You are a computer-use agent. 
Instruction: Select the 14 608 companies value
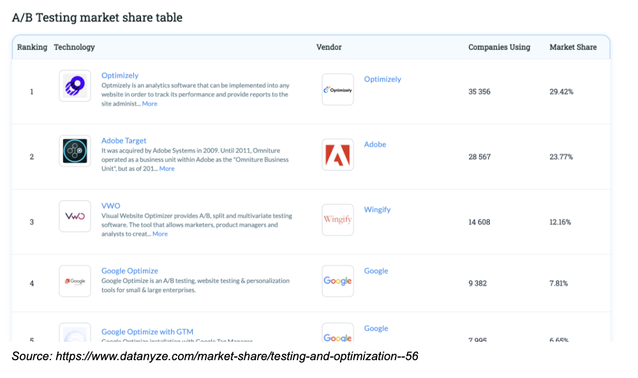(479, 222)
